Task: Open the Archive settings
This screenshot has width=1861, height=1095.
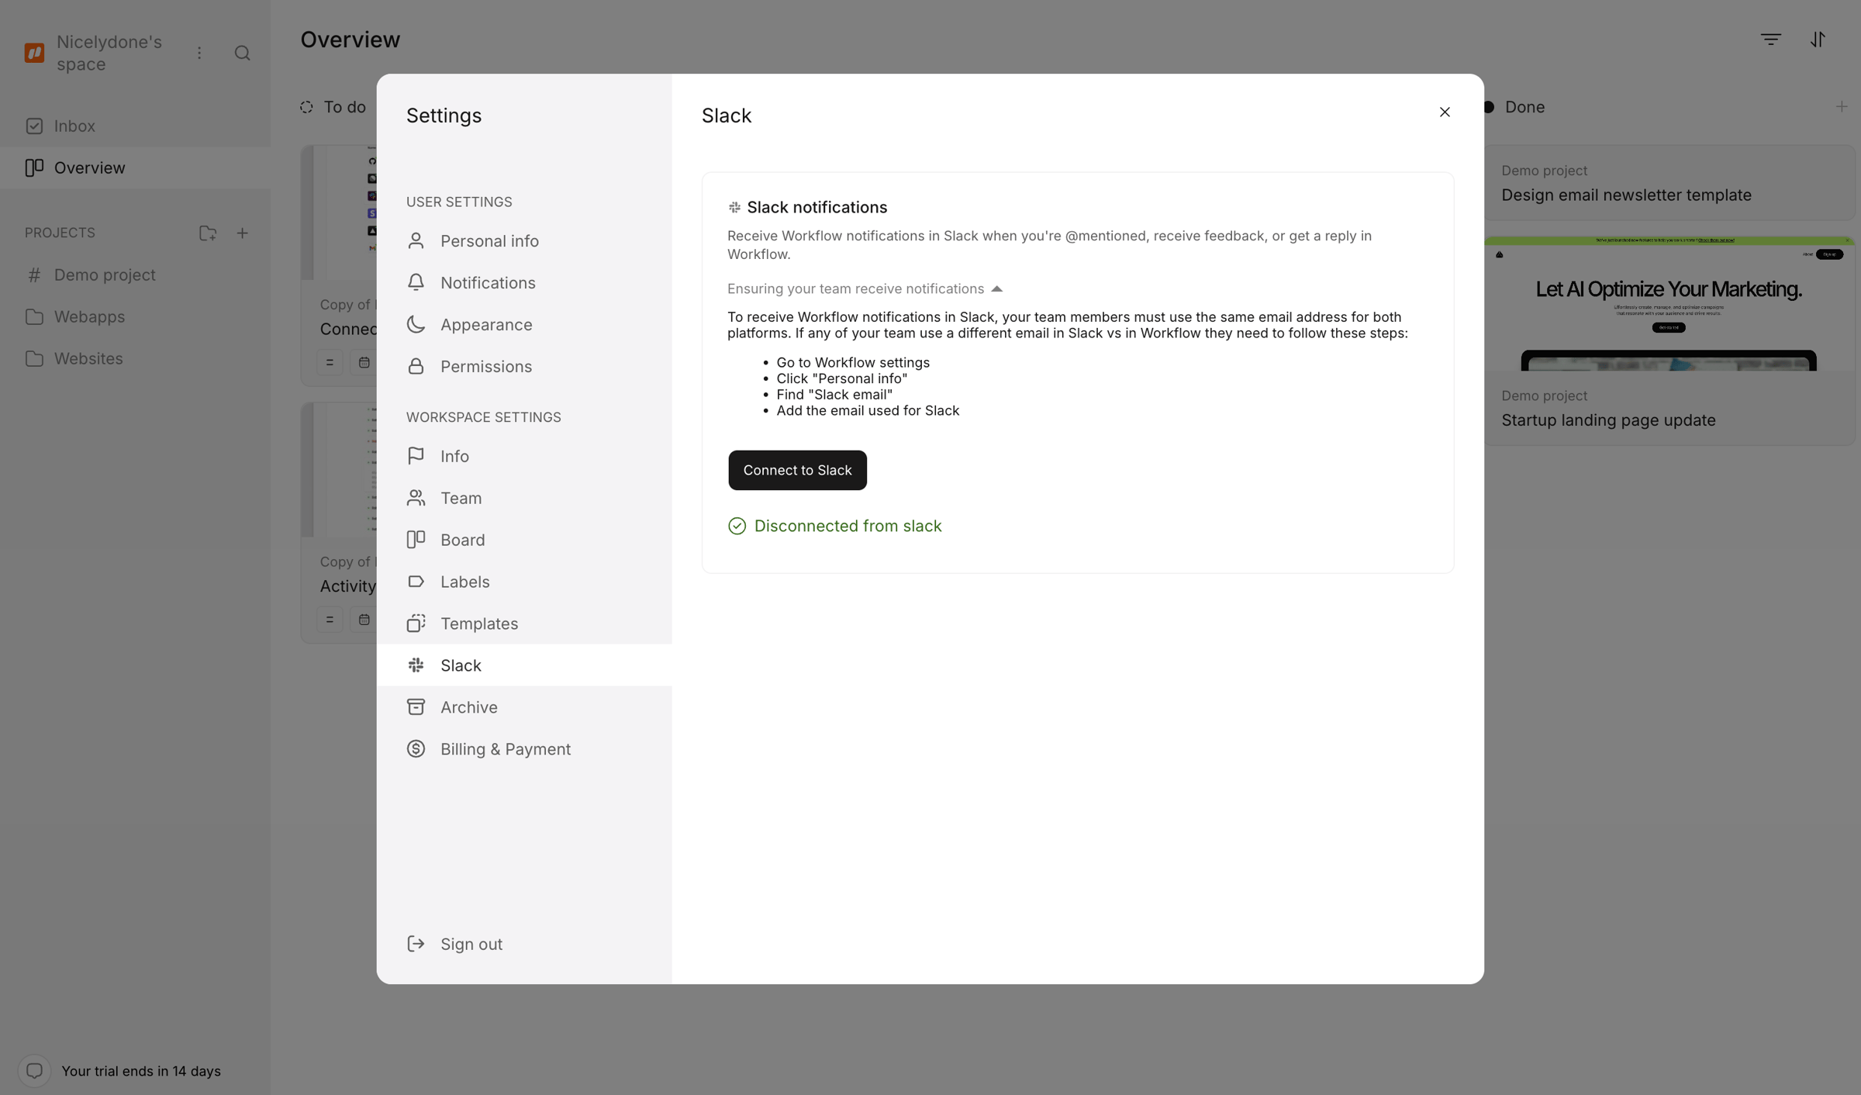Action: 524,707
